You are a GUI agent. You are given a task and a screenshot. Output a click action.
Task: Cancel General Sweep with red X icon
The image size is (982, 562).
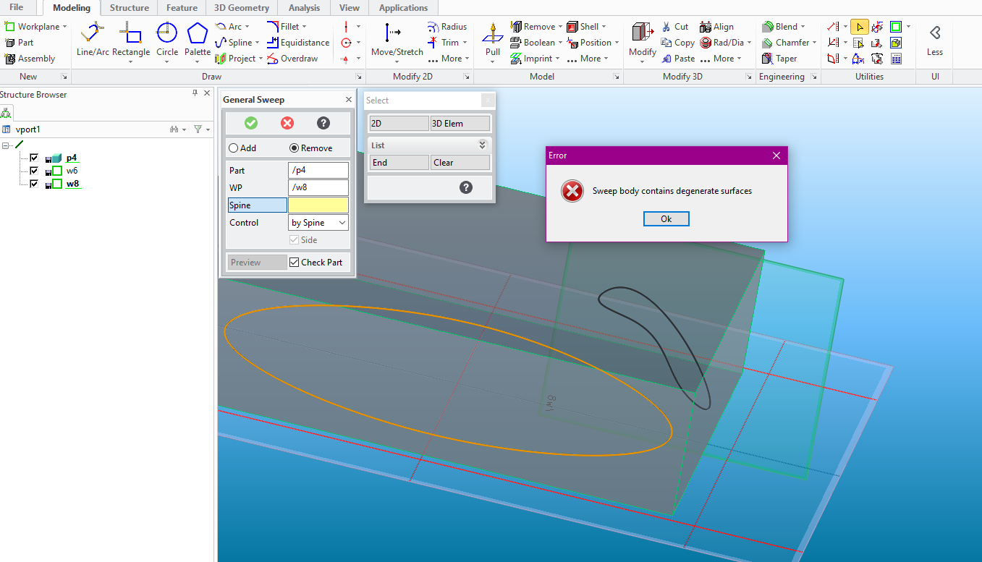tap(287, 123)
